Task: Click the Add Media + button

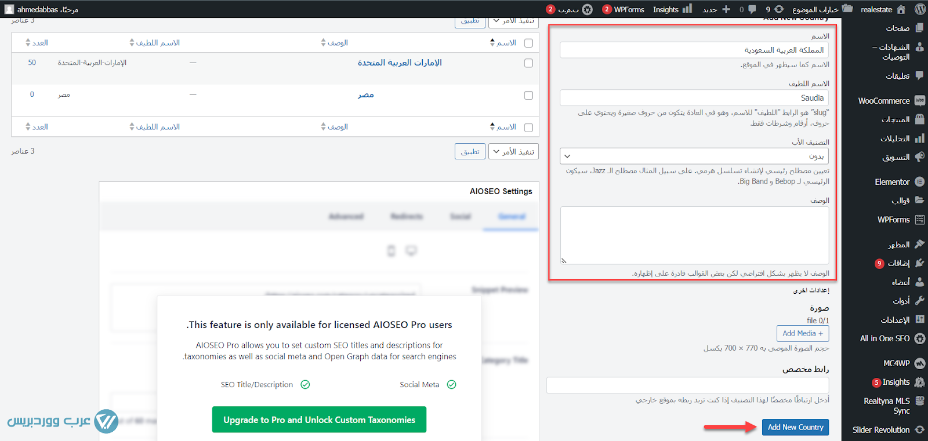Action: click(802, 333)
